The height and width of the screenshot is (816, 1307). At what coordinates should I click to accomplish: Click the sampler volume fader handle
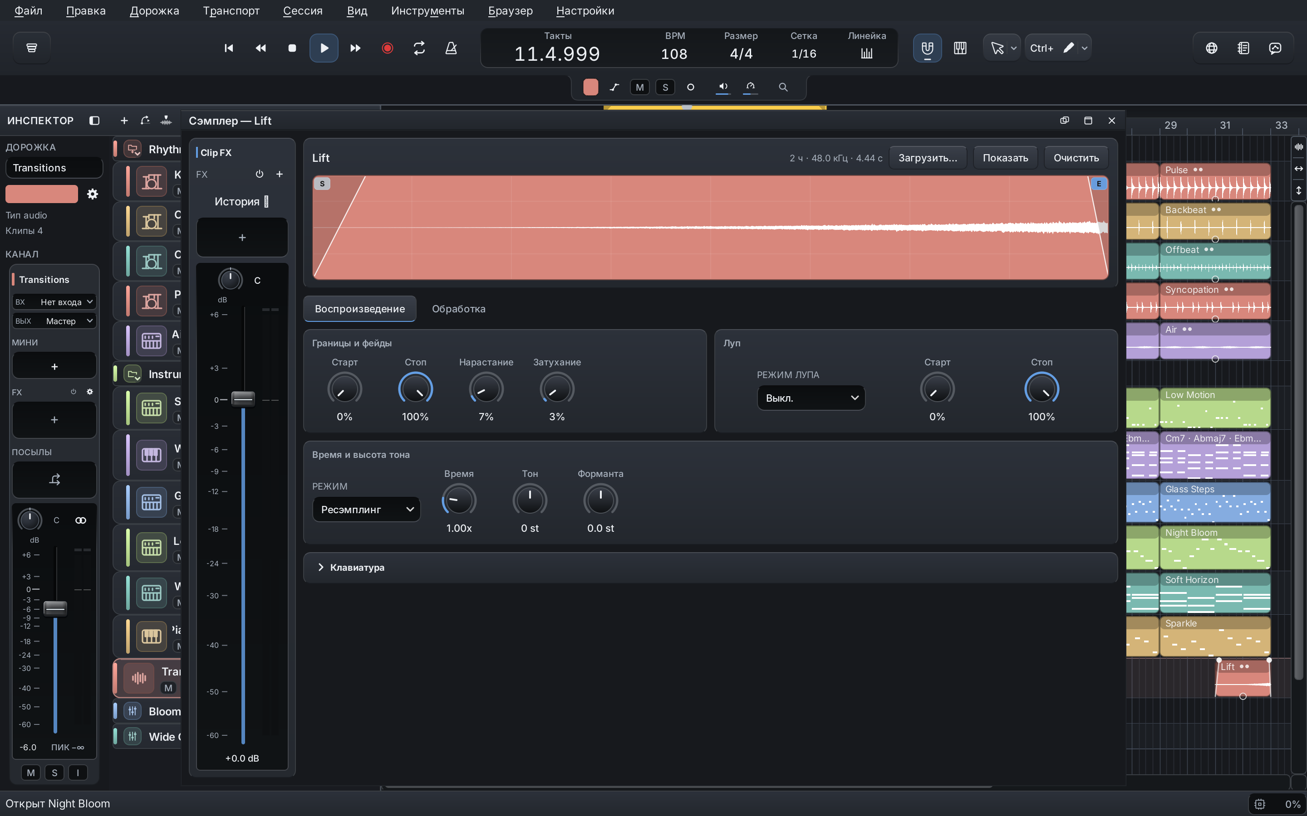(243, 399)
